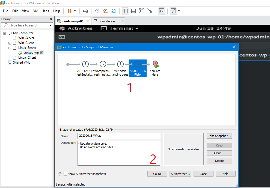Click the Take Snapshot toolbar icon

tap(97, 11)
